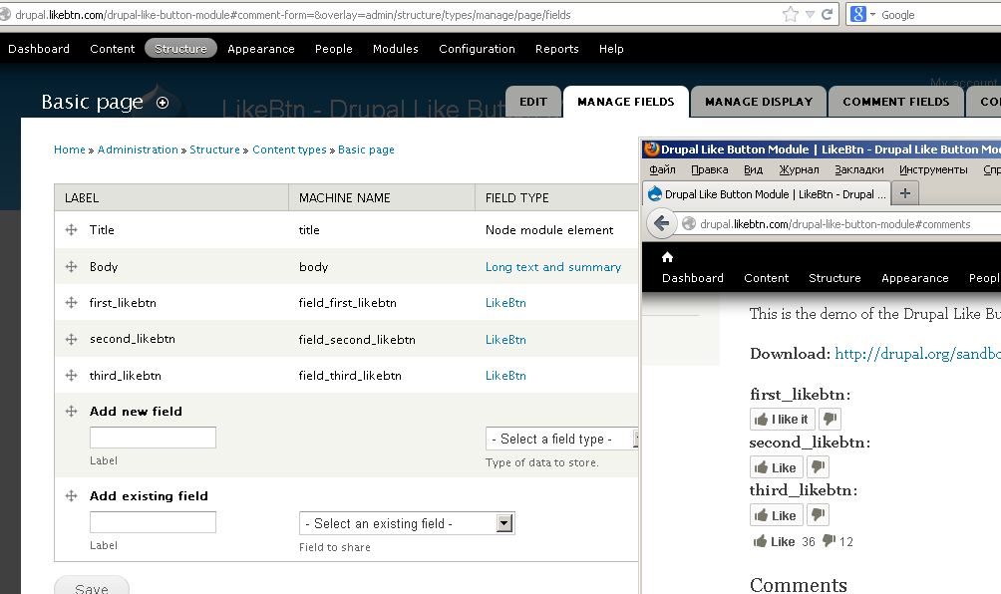This screenshot has width=1001, height=594.
Task: Grab the drag handle for second_likebtn row
Action: coord(72,340)
